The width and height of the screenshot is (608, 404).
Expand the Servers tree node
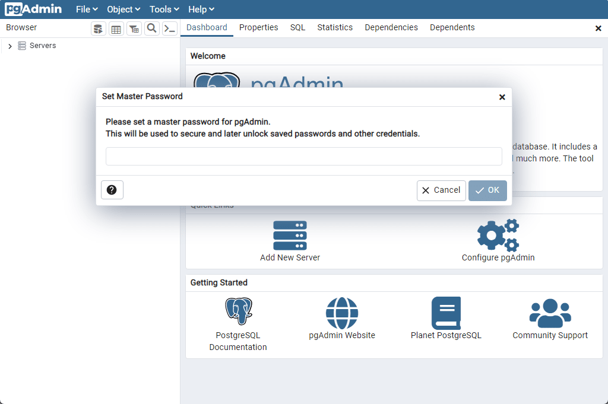tap(10, 46)
